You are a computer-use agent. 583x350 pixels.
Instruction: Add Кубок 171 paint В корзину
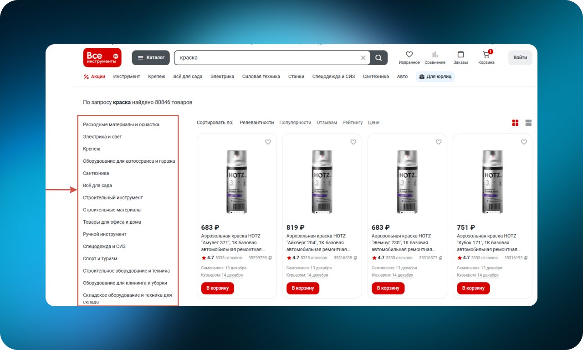tap(473, 288)
